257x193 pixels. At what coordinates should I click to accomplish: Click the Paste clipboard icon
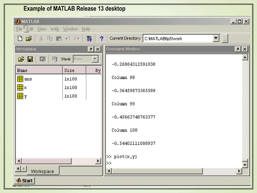[59, 39]
